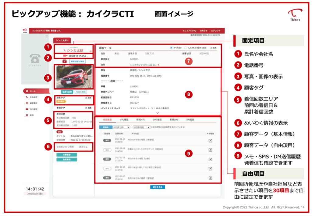Viewport: 312px width, 216px height.
Task: Open the マニュアル/FAQ link
Action: [189, 31]
